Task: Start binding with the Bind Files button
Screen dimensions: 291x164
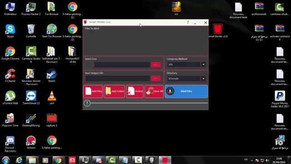Action: point(186,91)
